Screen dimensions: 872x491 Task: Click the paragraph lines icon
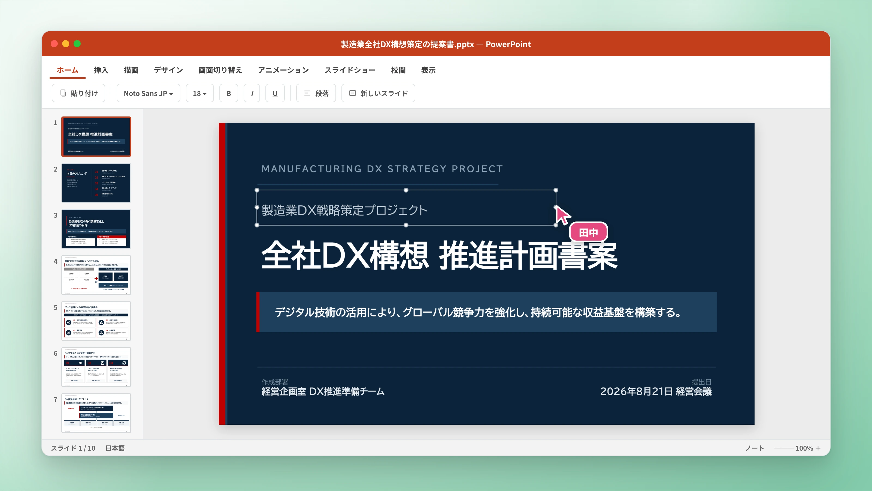coord(307,93)
